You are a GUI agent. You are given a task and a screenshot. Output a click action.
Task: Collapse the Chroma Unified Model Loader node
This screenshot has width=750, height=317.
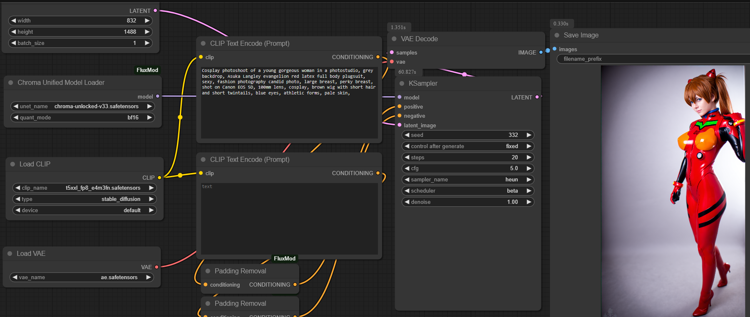click(x=11, y=83)
